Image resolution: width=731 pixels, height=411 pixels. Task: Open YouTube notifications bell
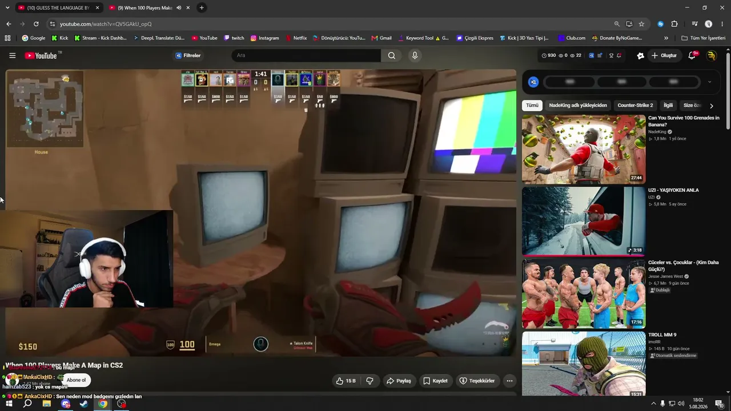pos(692,55)
